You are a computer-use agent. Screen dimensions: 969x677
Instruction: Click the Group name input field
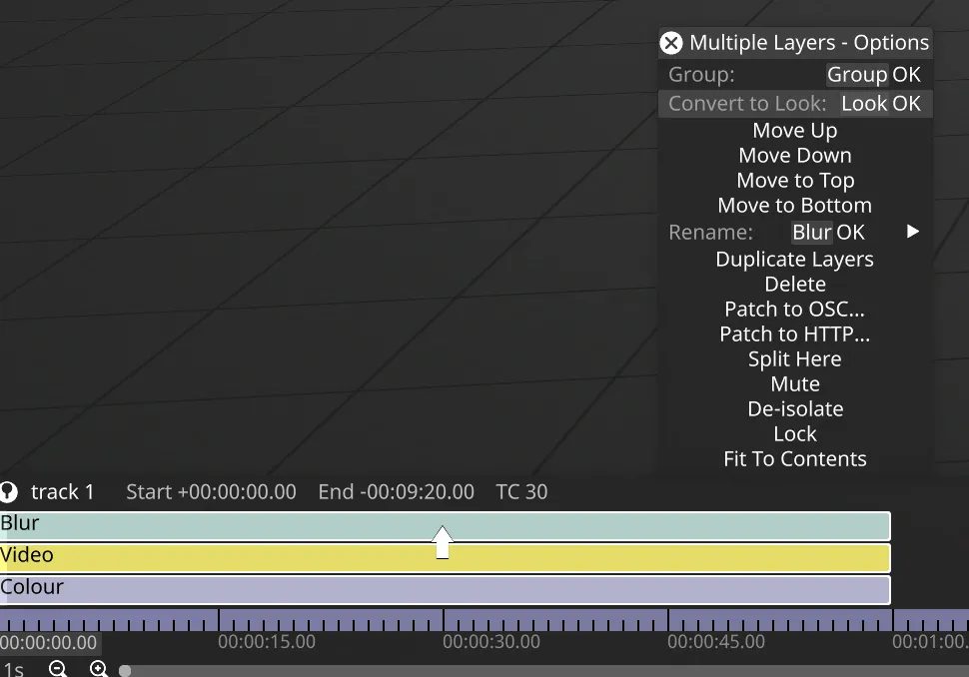[857, 75]
